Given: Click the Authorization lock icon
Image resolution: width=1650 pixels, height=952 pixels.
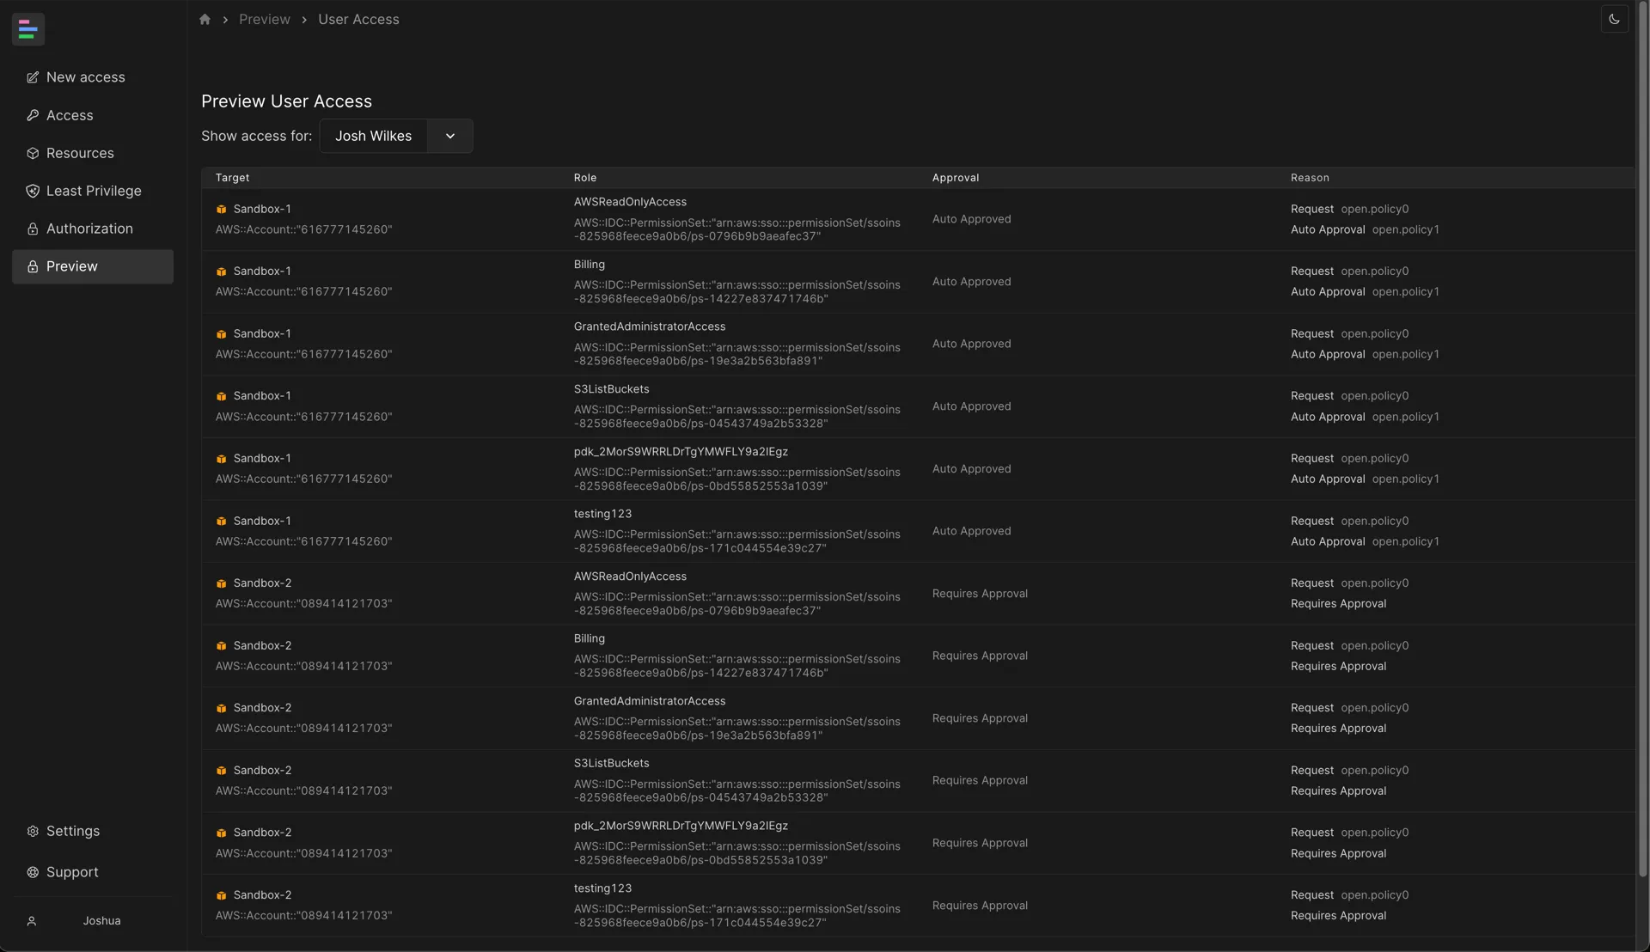Looking at the screenshot, I should 33,229.
